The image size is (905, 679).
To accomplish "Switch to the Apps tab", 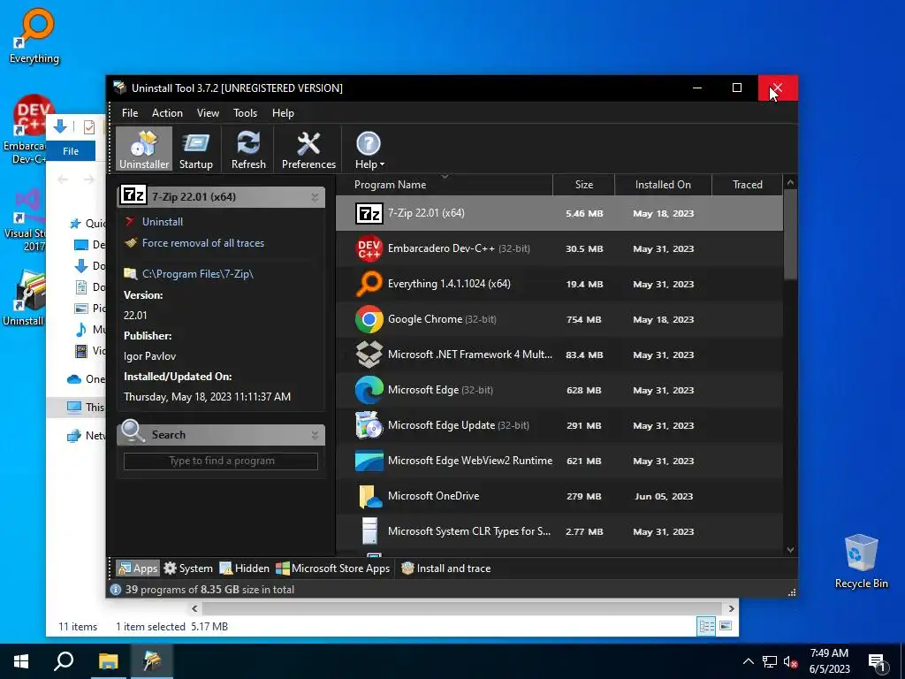I will [137, 568].
